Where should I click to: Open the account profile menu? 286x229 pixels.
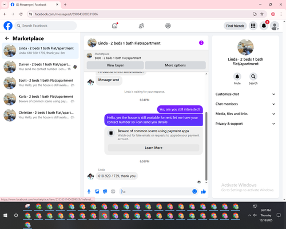275,26
